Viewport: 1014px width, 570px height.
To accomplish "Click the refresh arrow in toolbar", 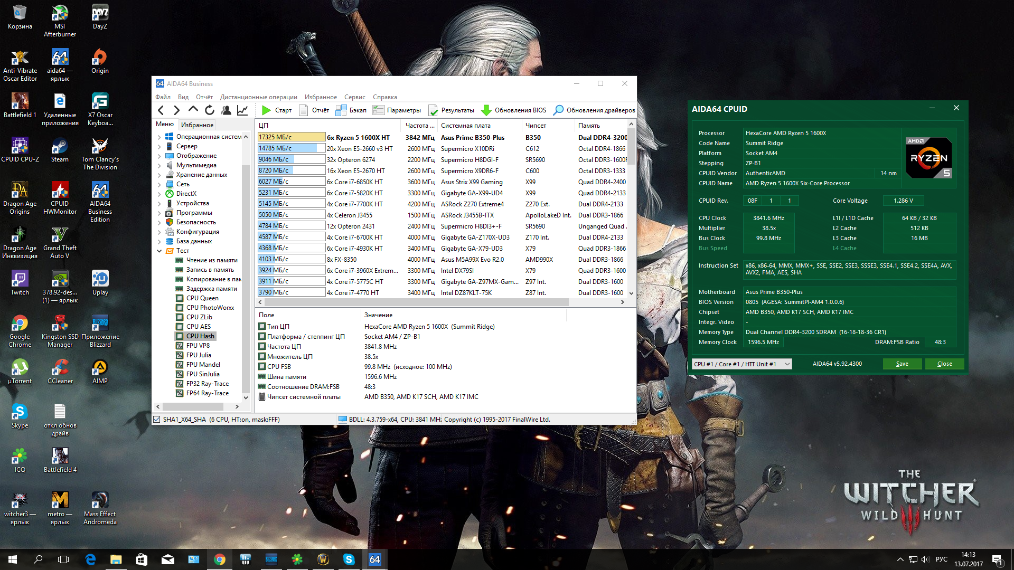I will 210,110.
